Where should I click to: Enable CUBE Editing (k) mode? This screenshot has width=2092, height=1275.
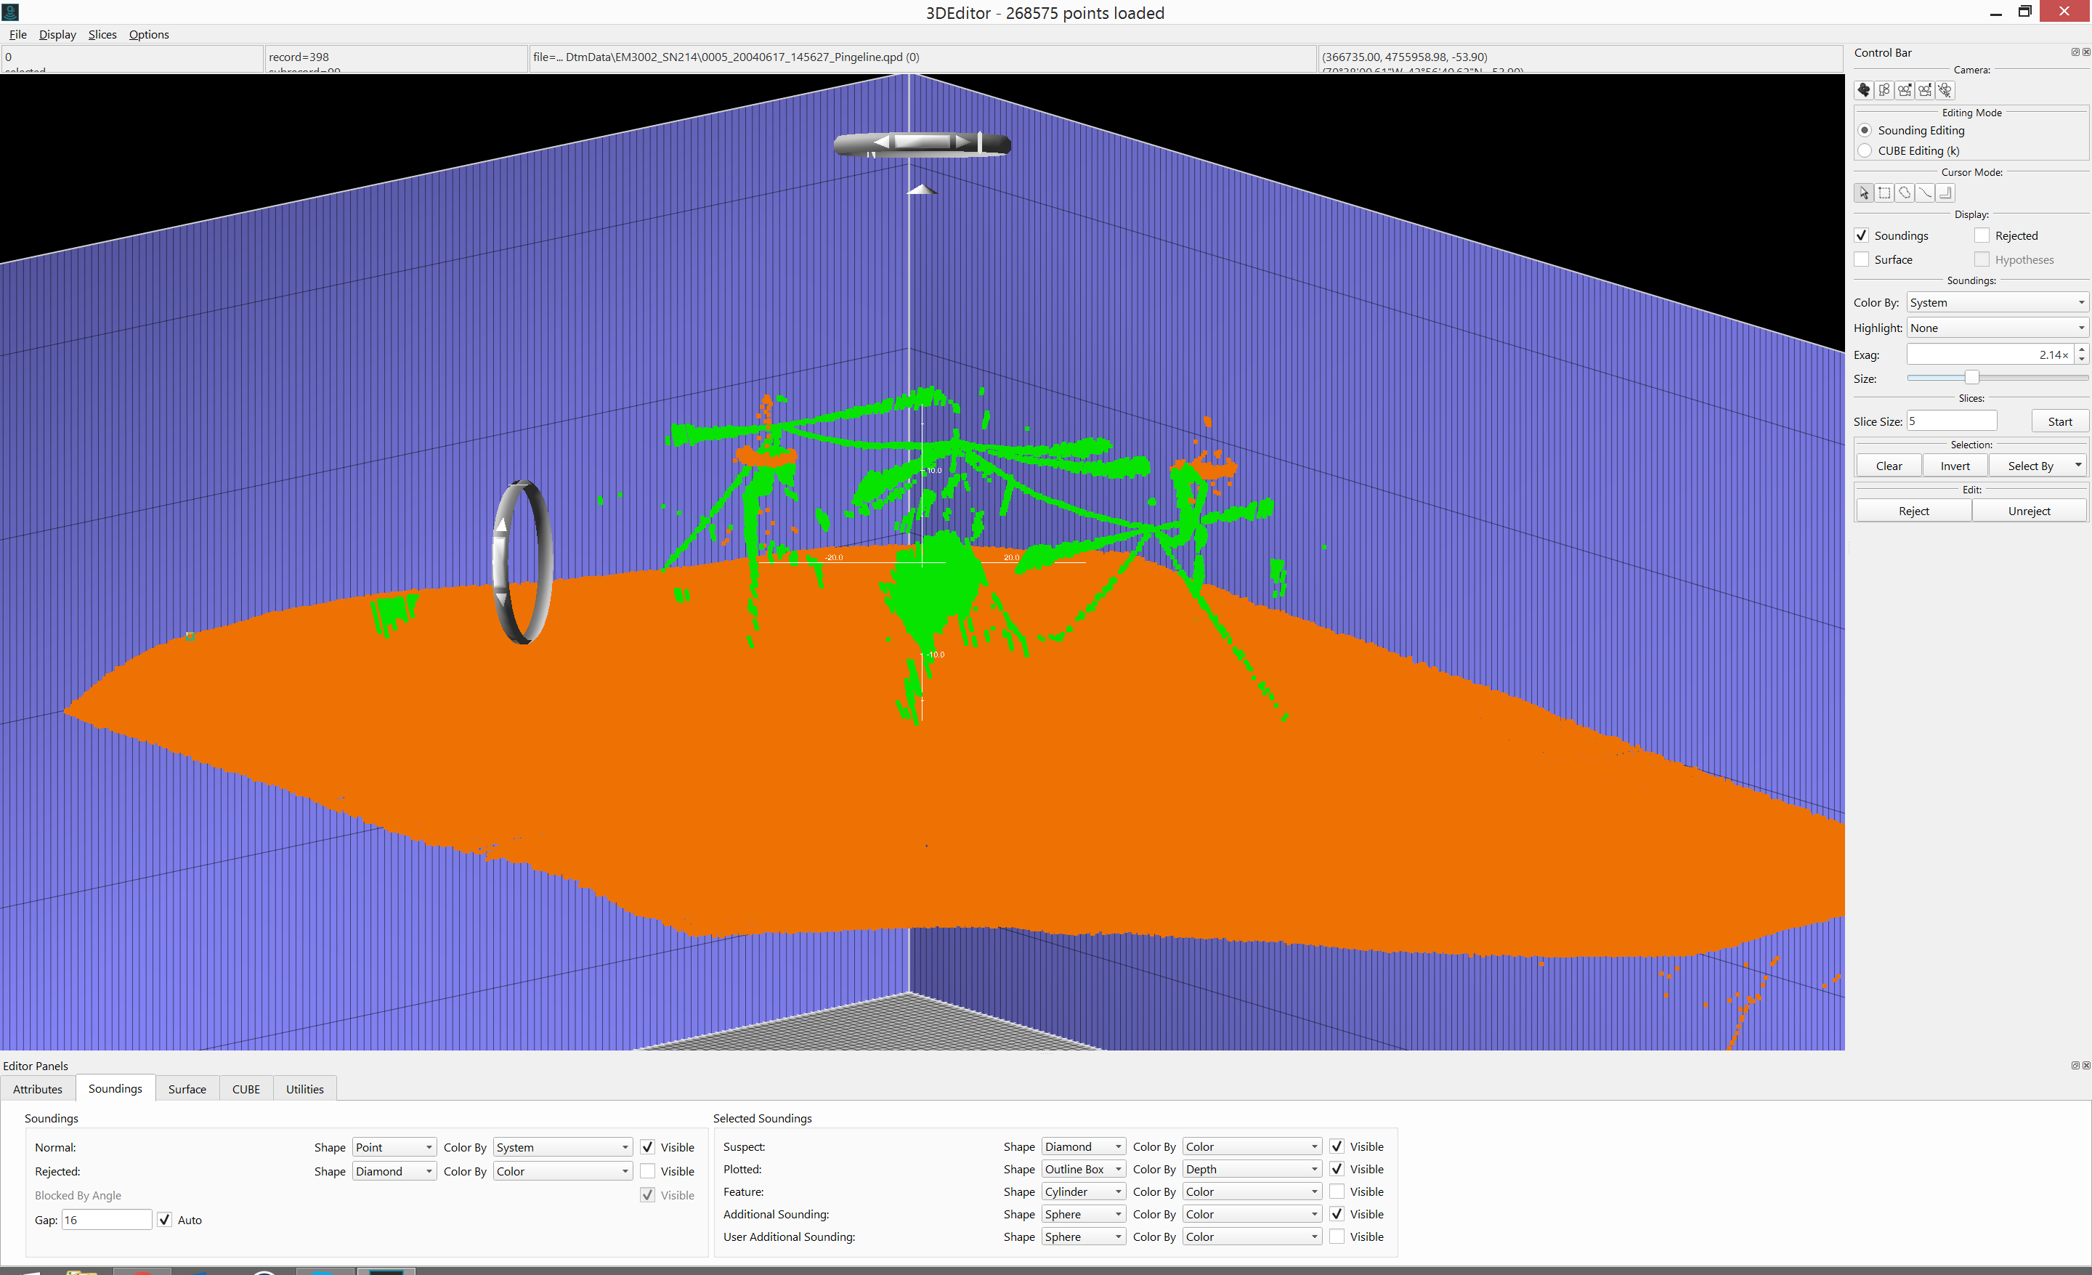(1865, 151)
